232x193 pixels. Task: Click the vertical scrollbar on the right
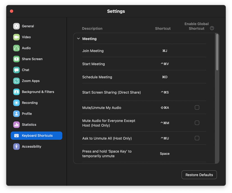coord(217,52)
